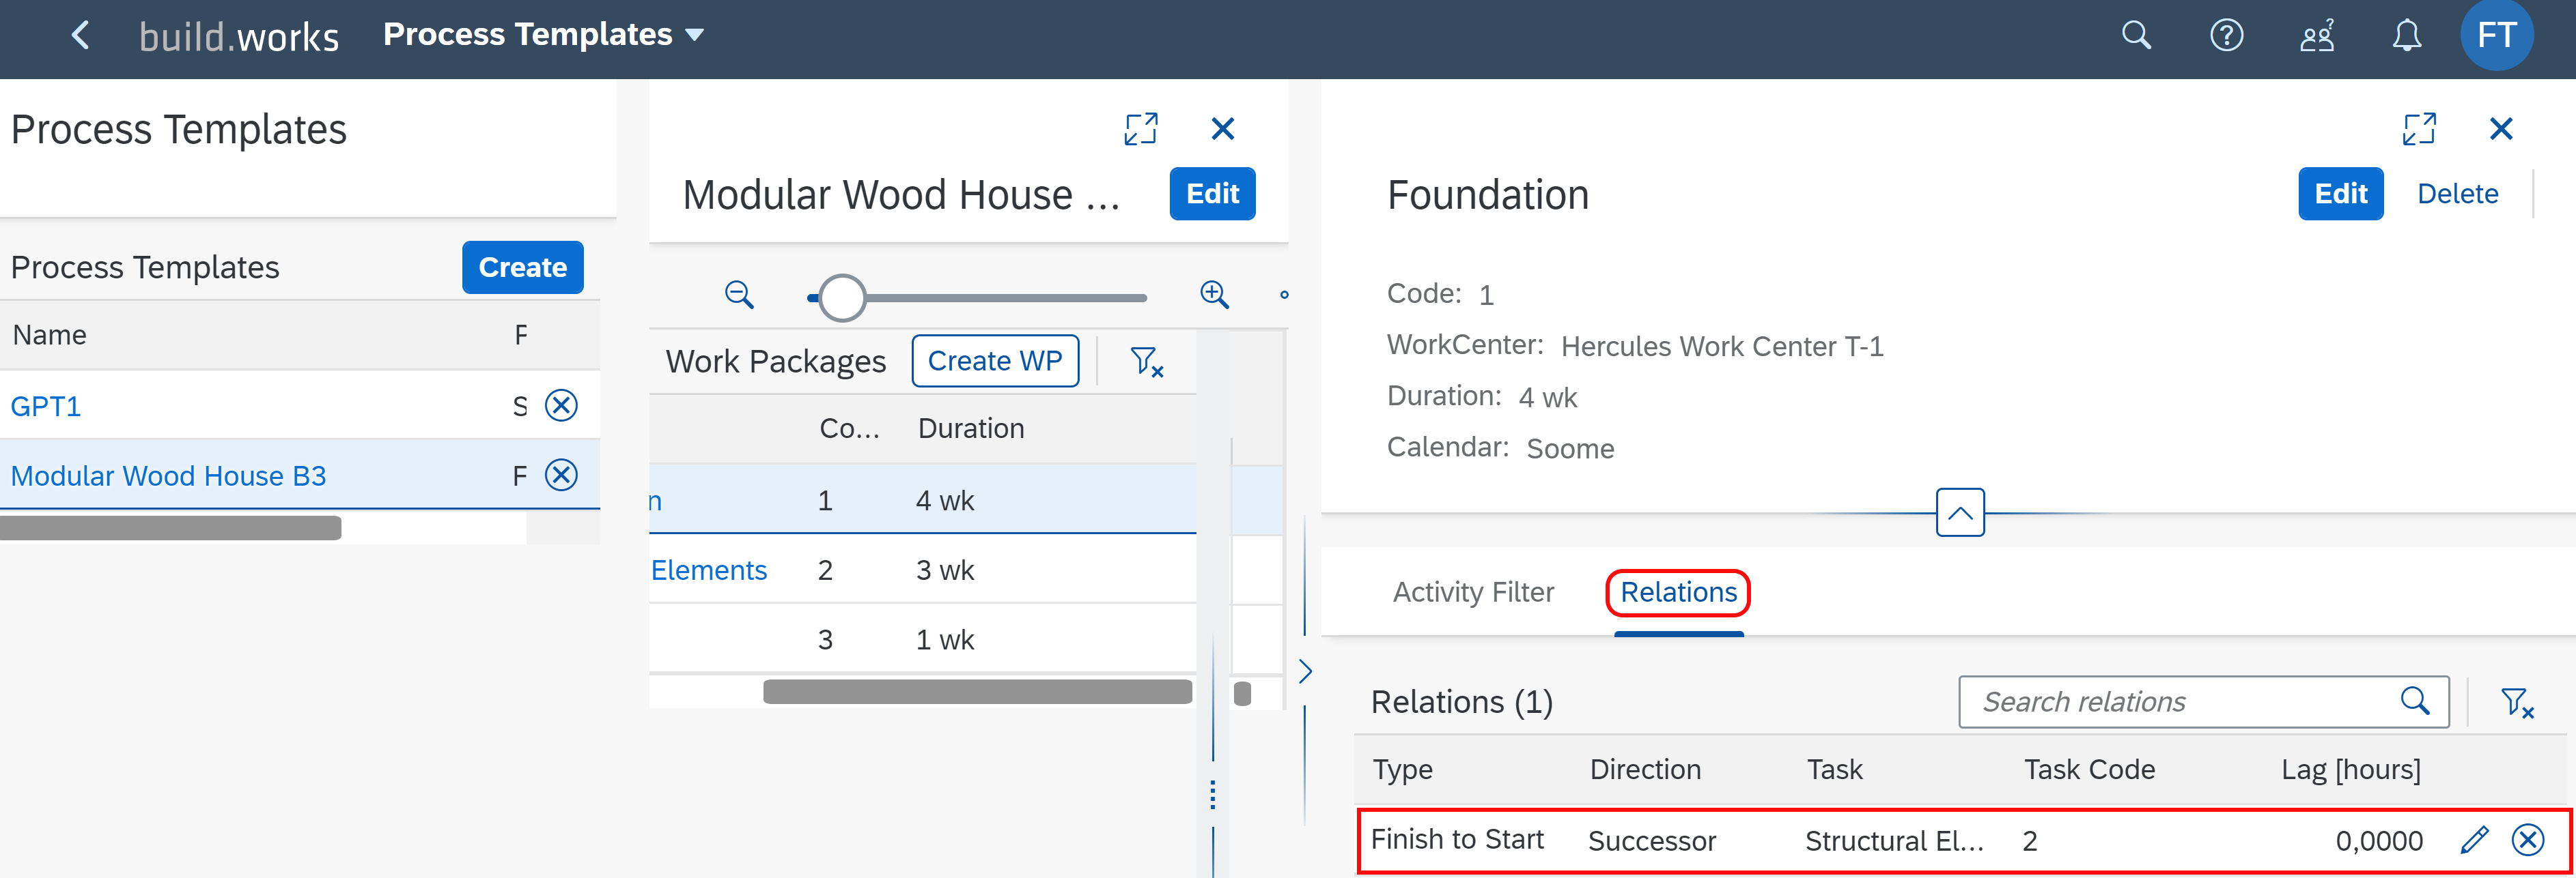The width and height of the screenshot is (2576, 878).
Task: Enter full screen for Modular Wood House panel
Action: click(1140, 129)
